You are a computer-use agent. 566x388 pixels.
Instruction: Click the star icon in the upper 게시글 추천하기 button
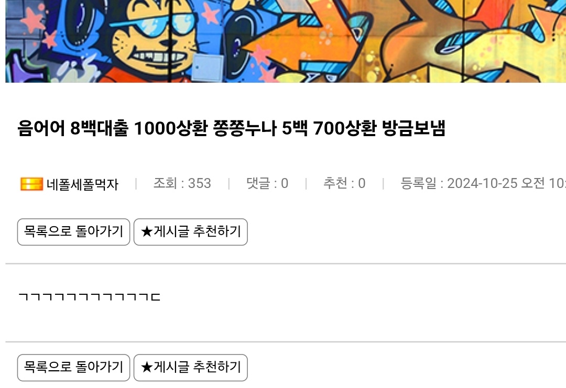(x=147, y=231)
